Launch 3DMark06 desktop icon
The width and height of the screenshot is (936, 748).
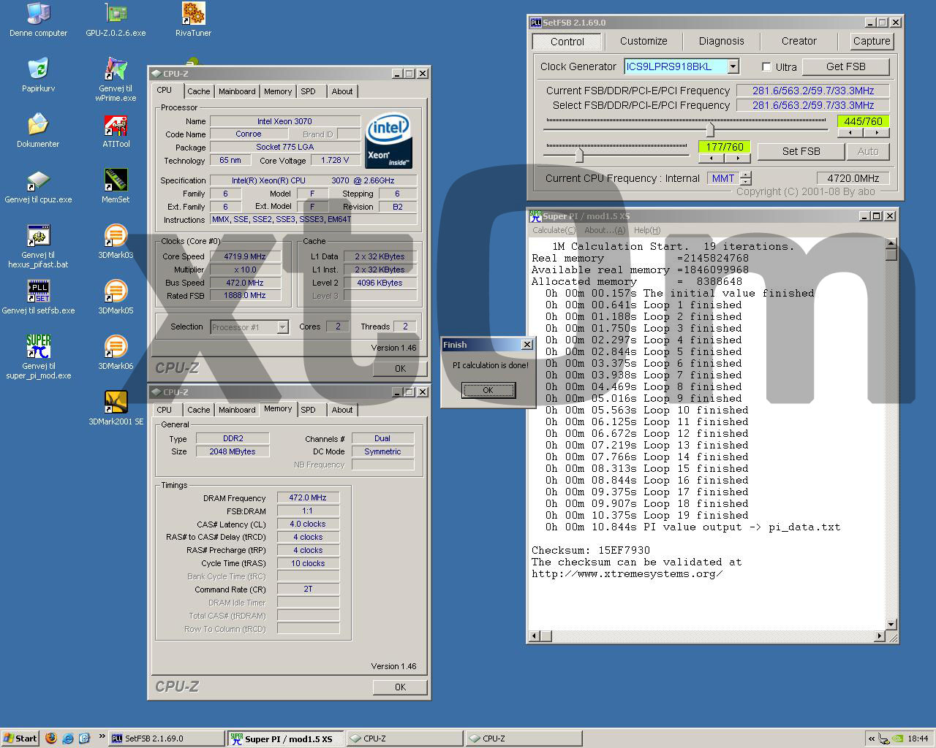point(116,346)
